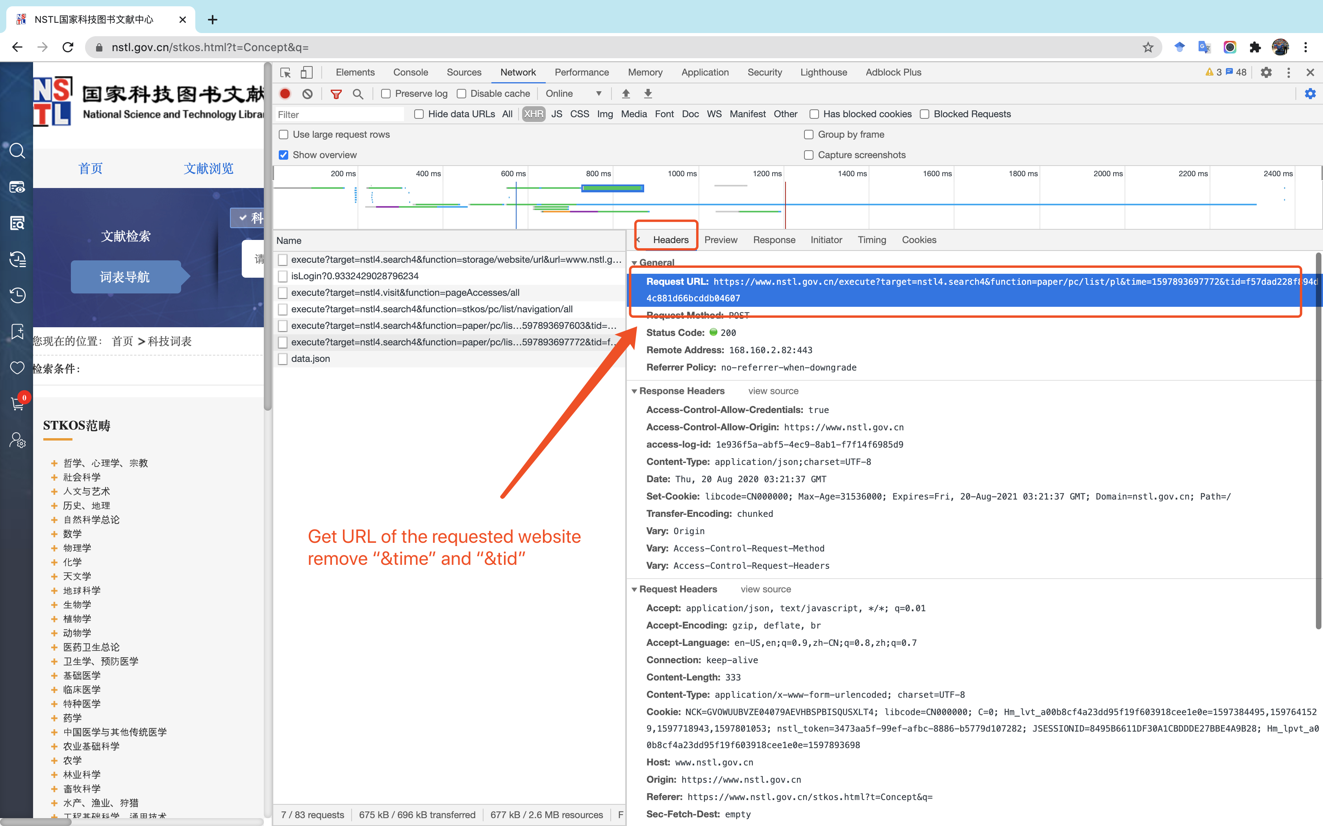Image resolution: width=1323 pixels, height=826 pixels.
Task: Open the Online throttling dropdown
Action: [x=573, y=94]
